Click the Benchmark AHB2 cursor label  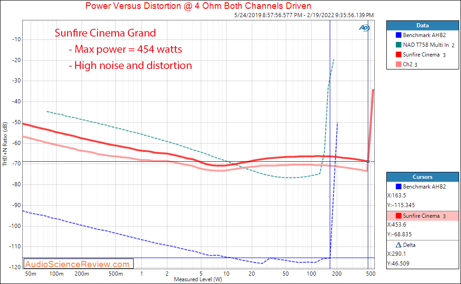[x=424, y=187]
